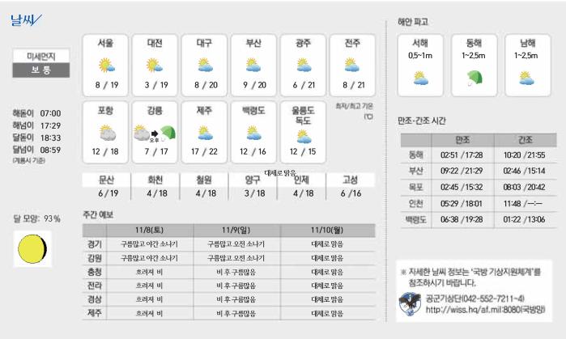
Task: Click the 만조 high tide column header
Action: coord(462,139)
